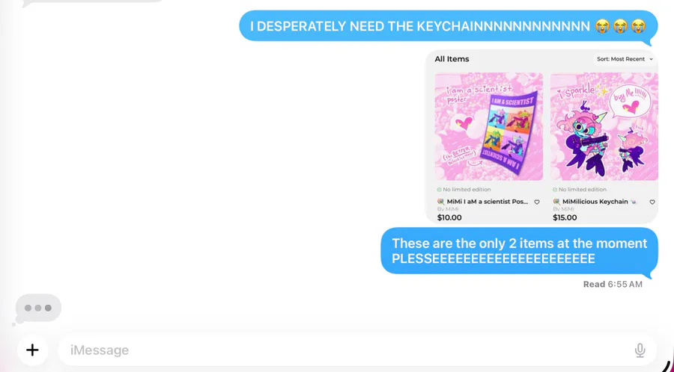
Task: Click the No limited edition icon under keychain
Action: coord(555,190)
